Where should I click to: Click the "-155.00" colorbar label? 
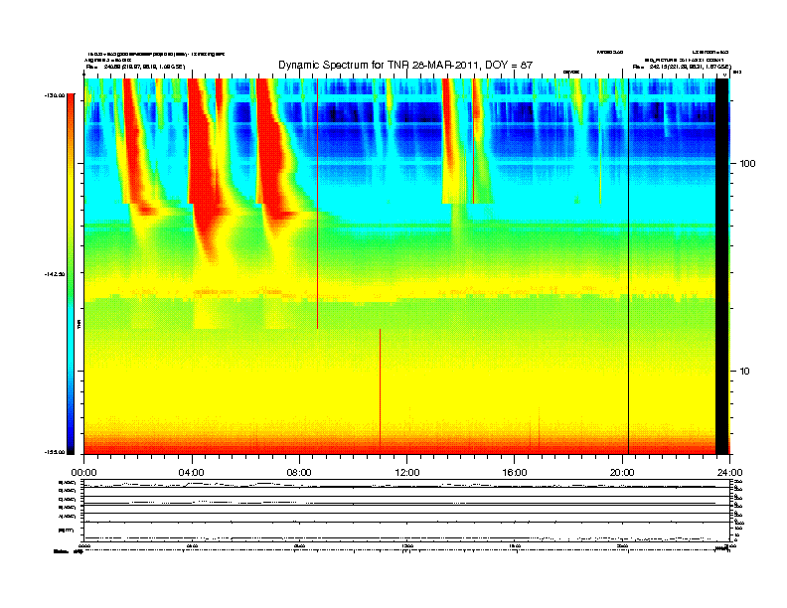[55, 452]
